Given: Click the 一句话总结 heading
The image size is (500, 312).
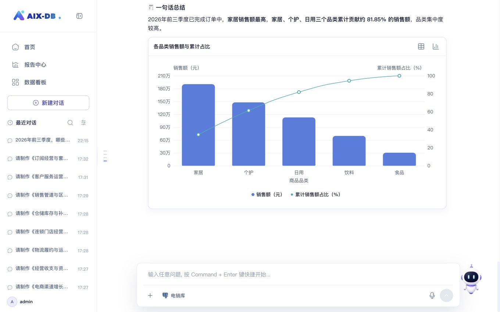Looking at the screenshot, I should 170,7.
